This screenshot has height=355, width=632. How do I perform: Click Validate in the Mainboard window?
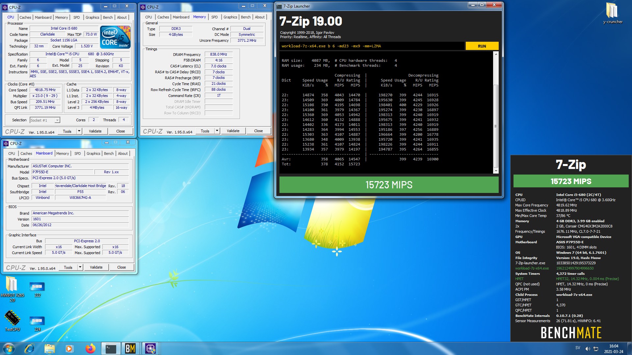[96, 267]
